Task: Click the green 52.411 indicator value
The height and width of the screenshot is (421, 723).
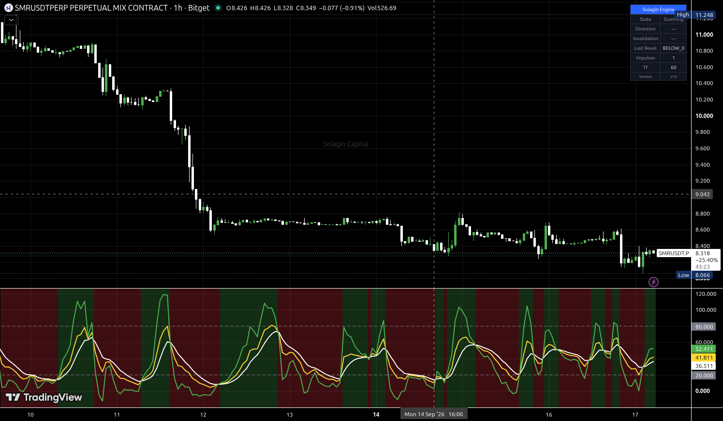Action: pyautogui.click(x=704, y=349)
